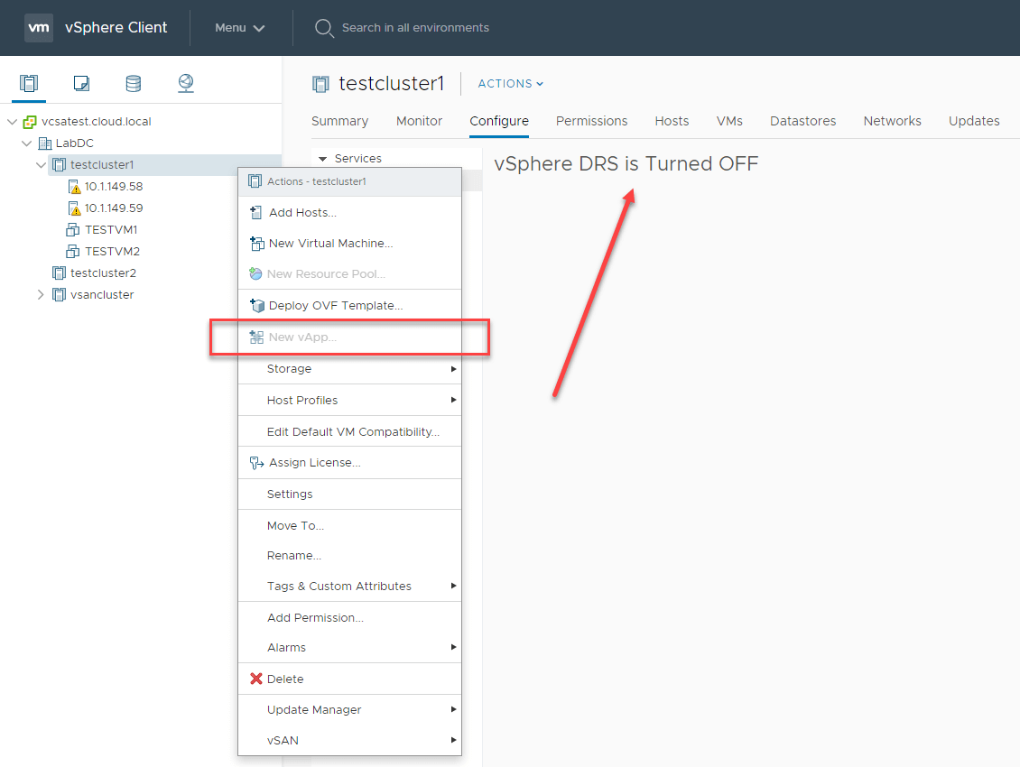Viewport: 1020px width, 767px height.
Task: Choose Deploy OVF Template... menu entry
Action: [350, 305]
